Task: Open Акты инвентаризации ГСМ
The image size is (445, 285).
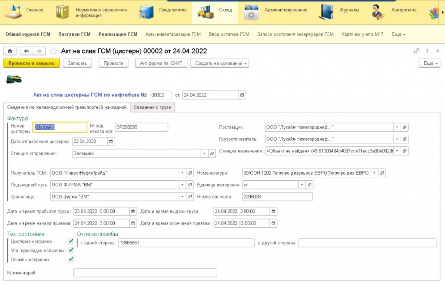Action: (x=173, y=34)
